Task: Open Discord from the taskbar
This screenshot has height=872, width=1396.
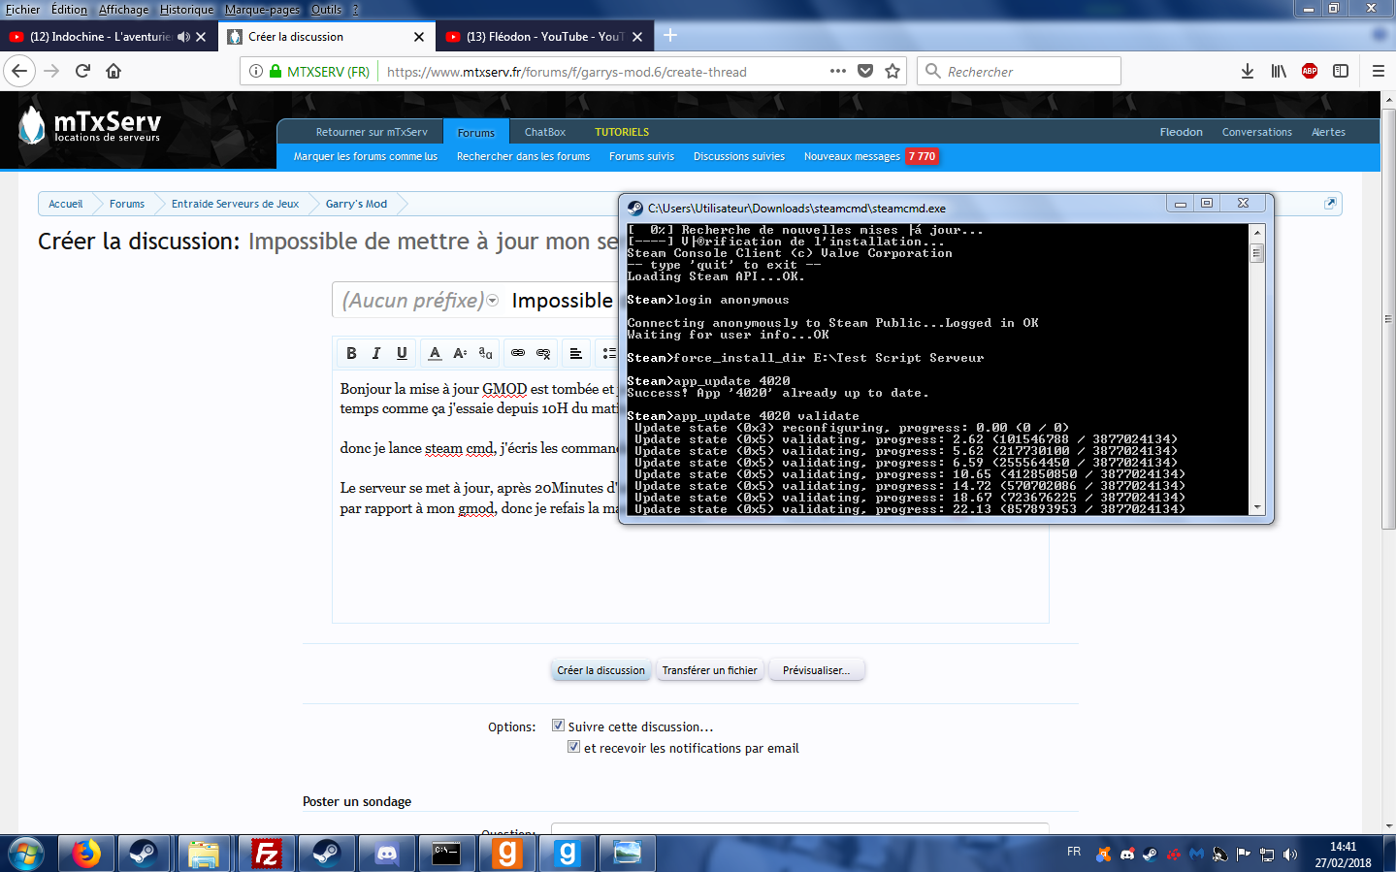Action: pos(386,854)
